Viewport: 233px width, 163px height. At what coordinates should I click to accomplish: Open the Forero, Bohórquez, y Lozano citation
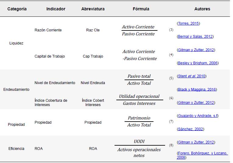202,154
